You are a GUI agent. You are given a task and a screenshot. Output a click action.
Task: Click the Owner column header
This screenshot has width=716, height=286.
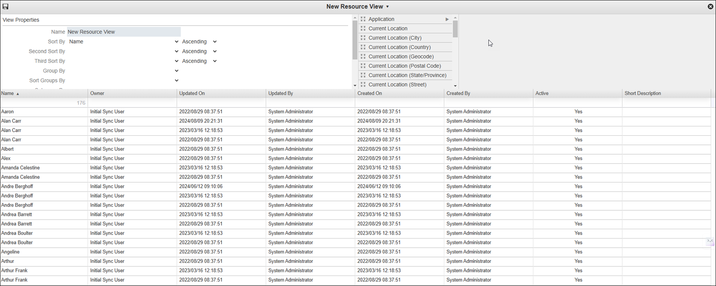point(132,93)
